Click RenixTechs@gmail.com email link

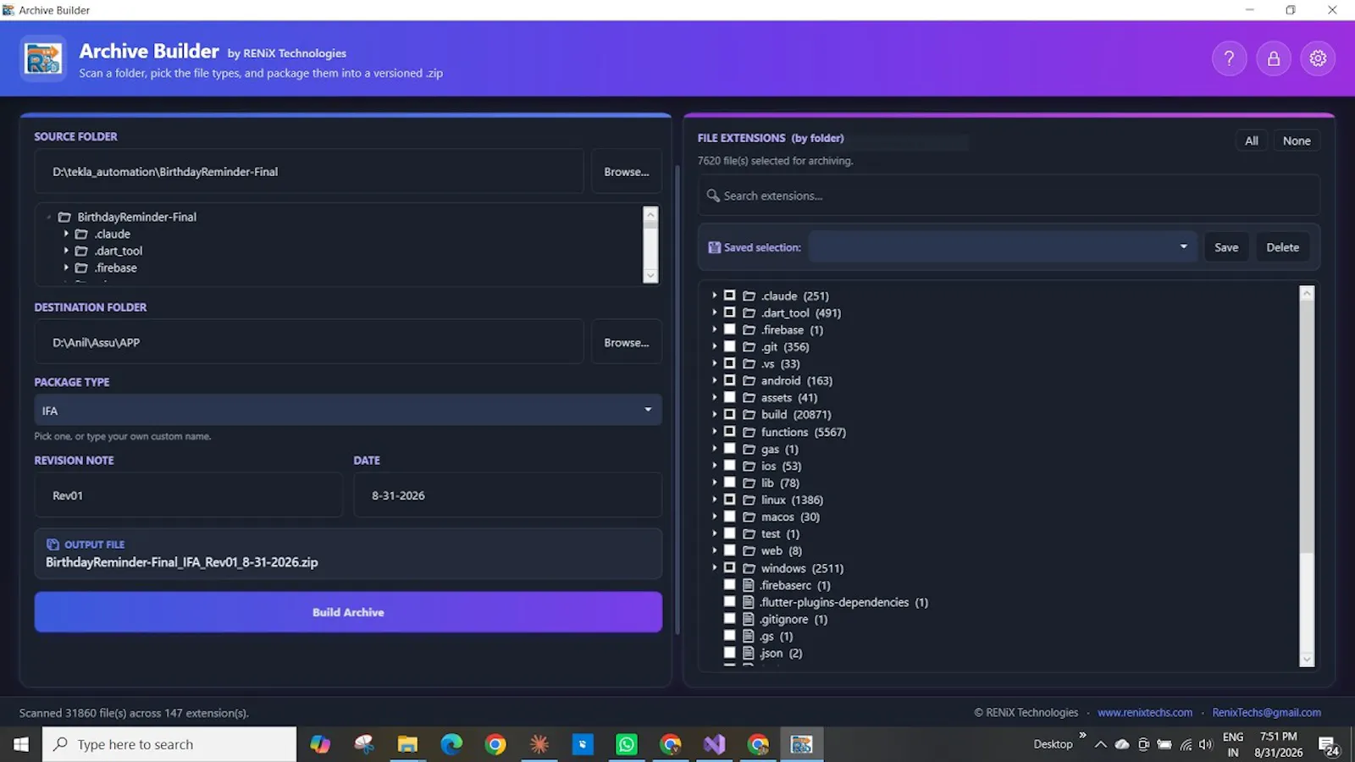tap(1266, 713)
